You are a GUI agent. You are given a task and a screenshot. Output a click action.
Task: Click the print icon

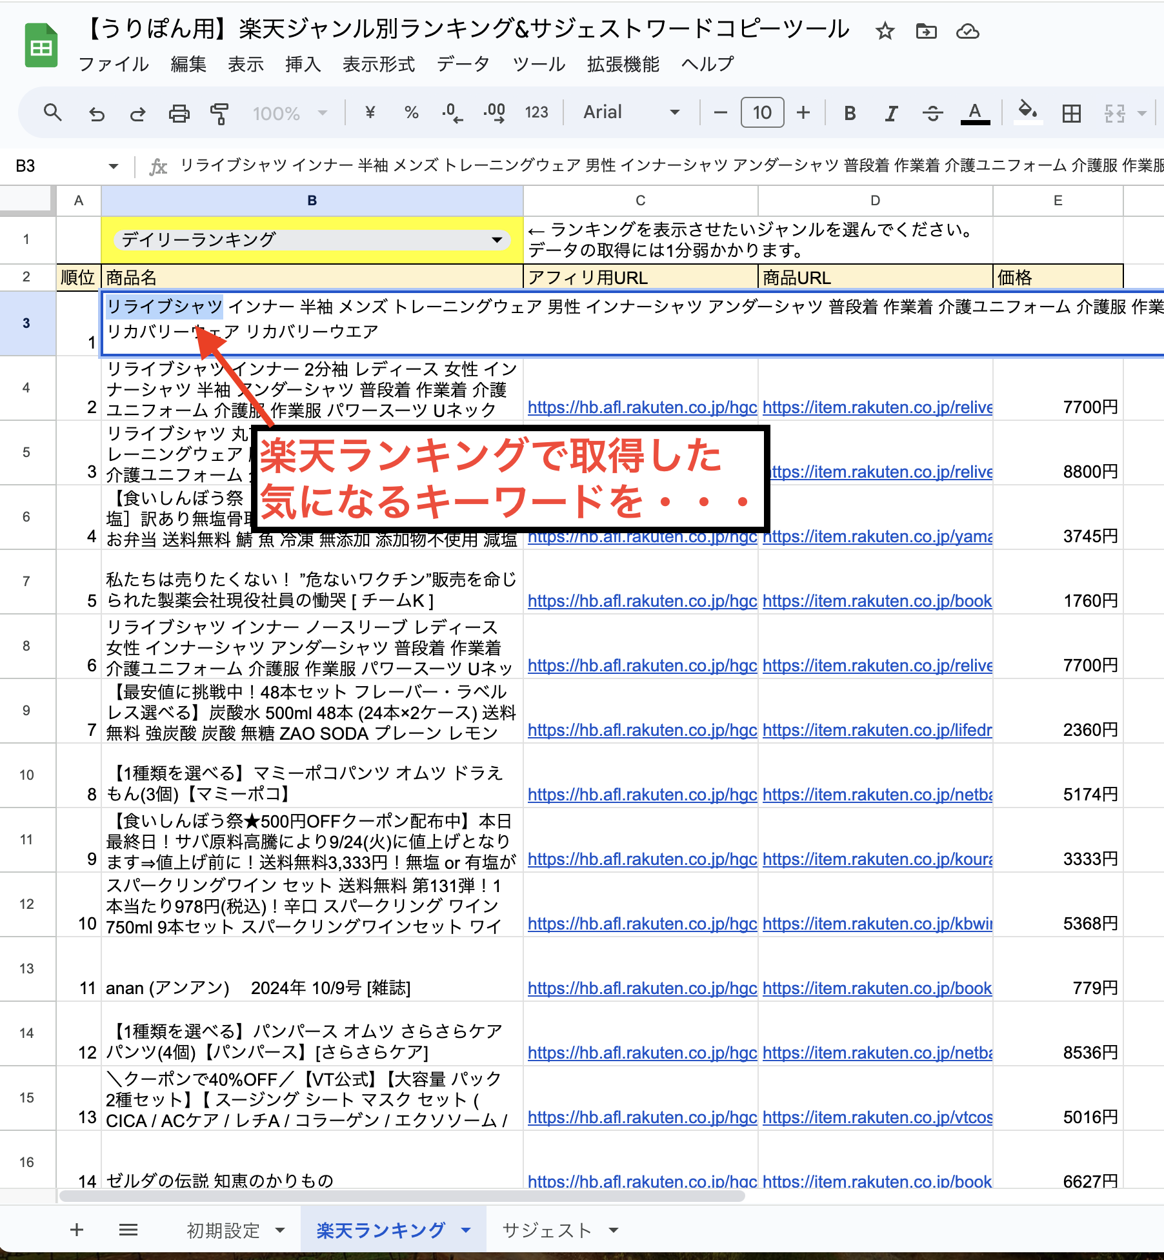point(179,114)
